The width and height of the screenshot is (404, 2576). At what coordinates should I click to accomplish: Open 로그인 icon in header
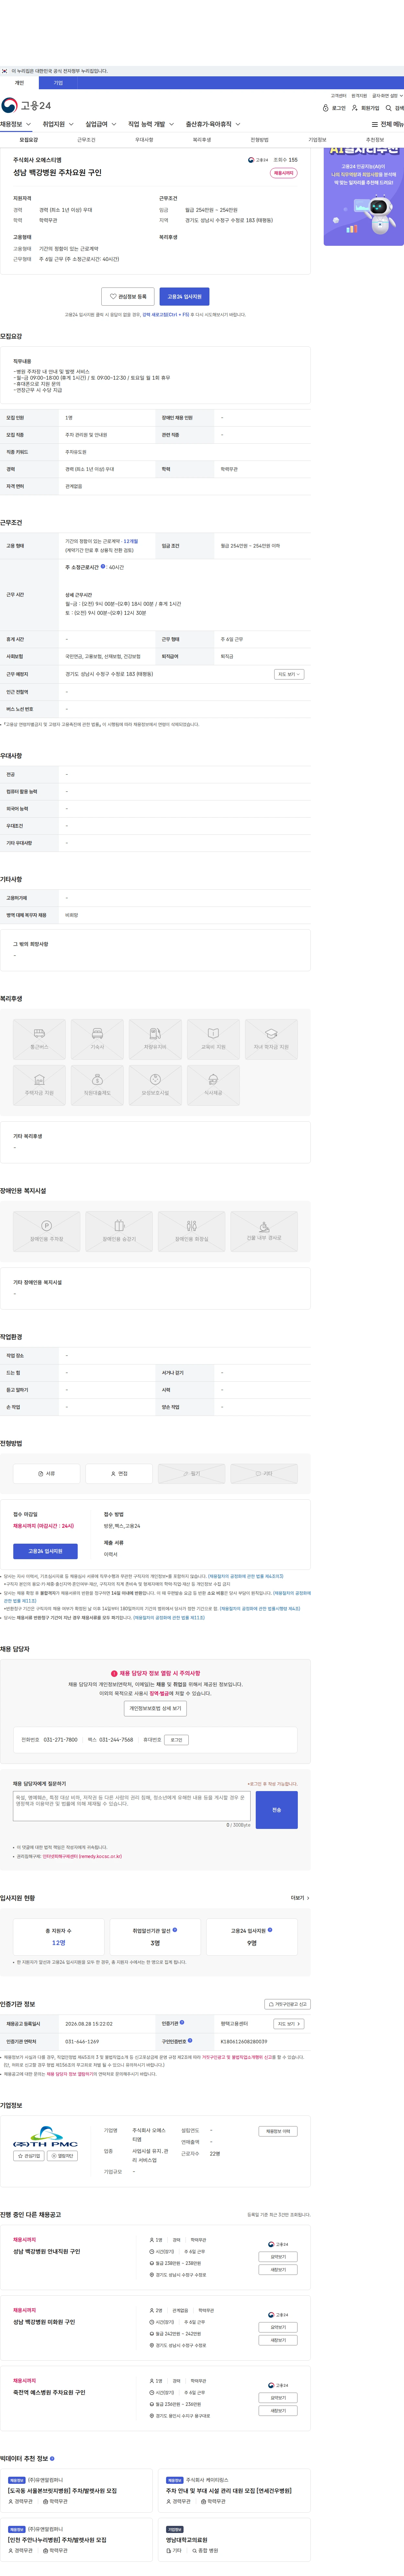[326, 108]
